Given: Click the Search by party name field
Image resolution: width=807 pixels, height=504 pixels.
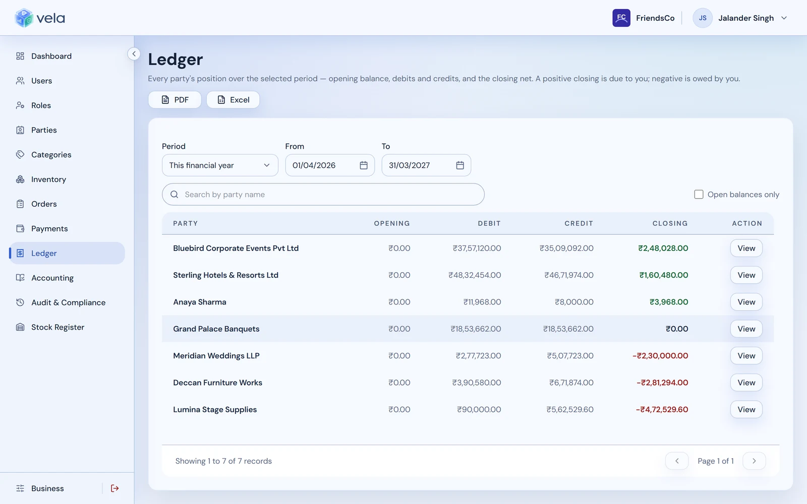Looking at the screenshot, I should [323, 195].
